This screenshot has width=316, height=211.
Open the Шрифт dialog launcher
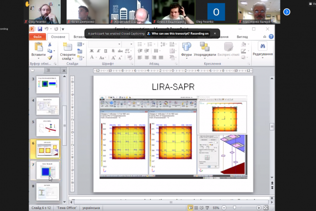pos(132,64)
